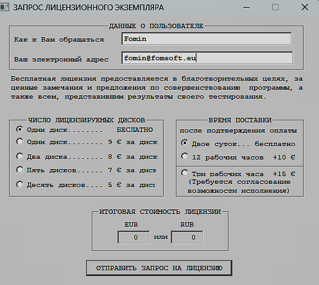Click the application icon in title bar
The height and width of the screenshot is (285, 319).
click(4, 7)
